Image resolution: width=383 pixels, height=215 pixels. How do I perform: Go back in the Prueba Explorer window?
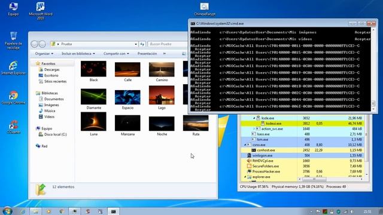click(x=35, y=44)
